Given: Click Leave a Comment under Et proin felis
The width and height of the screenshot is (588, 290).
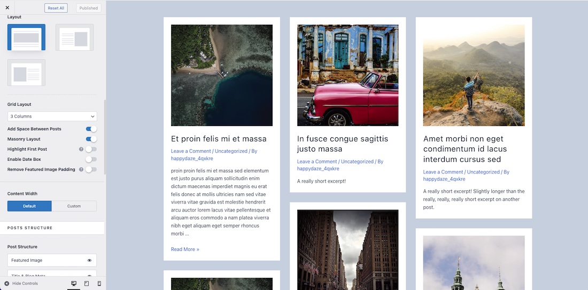Looking at the screenshot, I should 191,151.
